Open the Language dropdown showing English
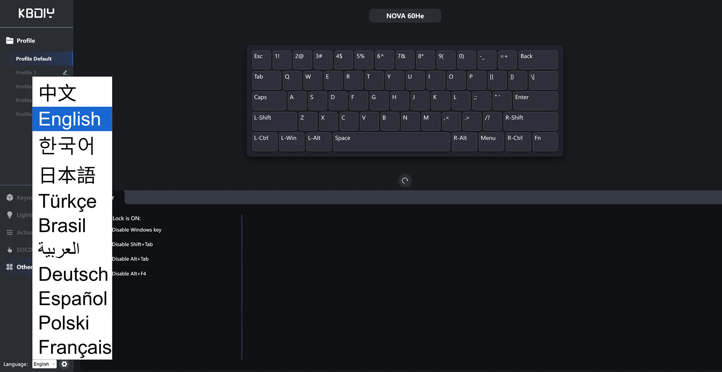Image resolution: width=722 pixels, height=372 pixels. pos(44,364)
